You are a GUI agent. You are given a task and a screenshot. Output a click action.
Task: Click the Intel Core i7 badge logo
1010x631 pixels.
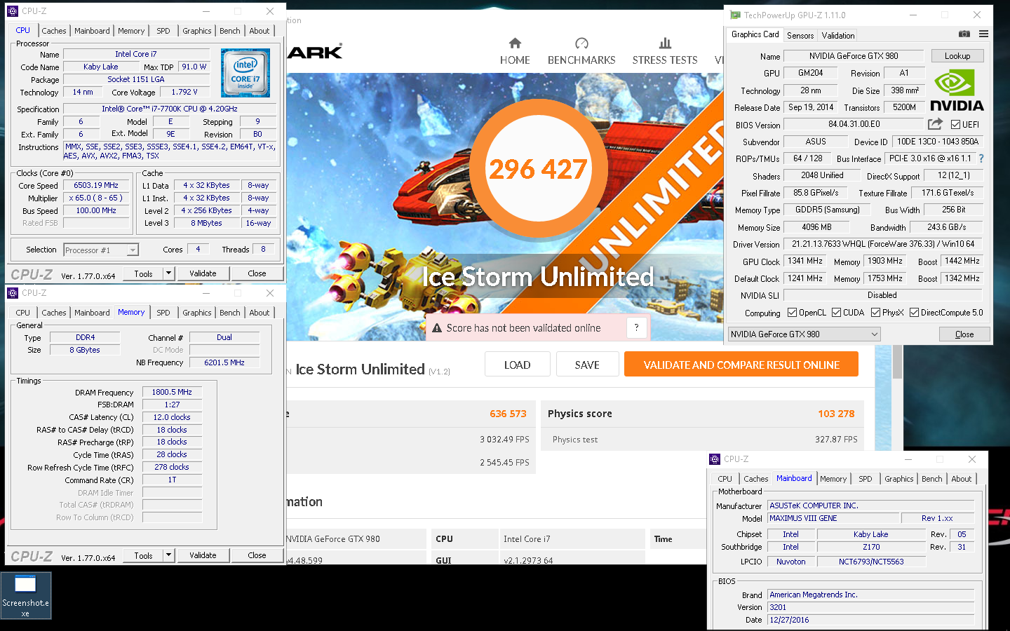click(245, 73)
